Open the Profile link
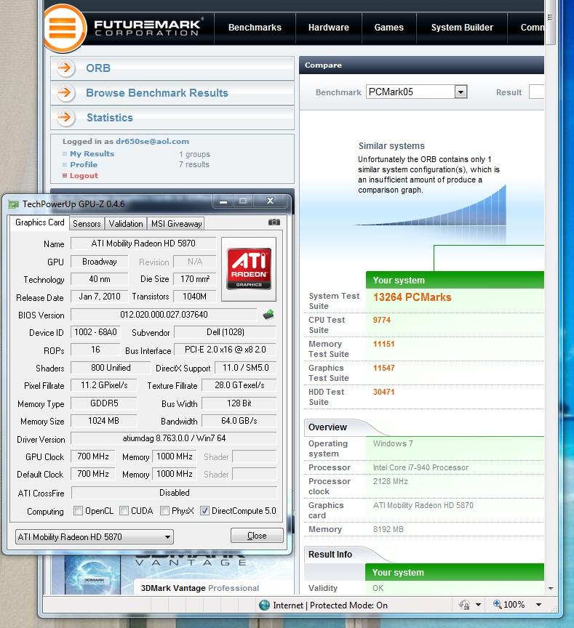 (x=84, y=164)
